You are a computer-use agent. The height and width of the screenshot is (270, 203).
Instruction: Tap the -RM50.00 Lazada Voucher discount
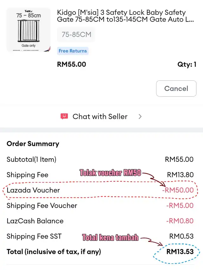(x=178, y=190)
